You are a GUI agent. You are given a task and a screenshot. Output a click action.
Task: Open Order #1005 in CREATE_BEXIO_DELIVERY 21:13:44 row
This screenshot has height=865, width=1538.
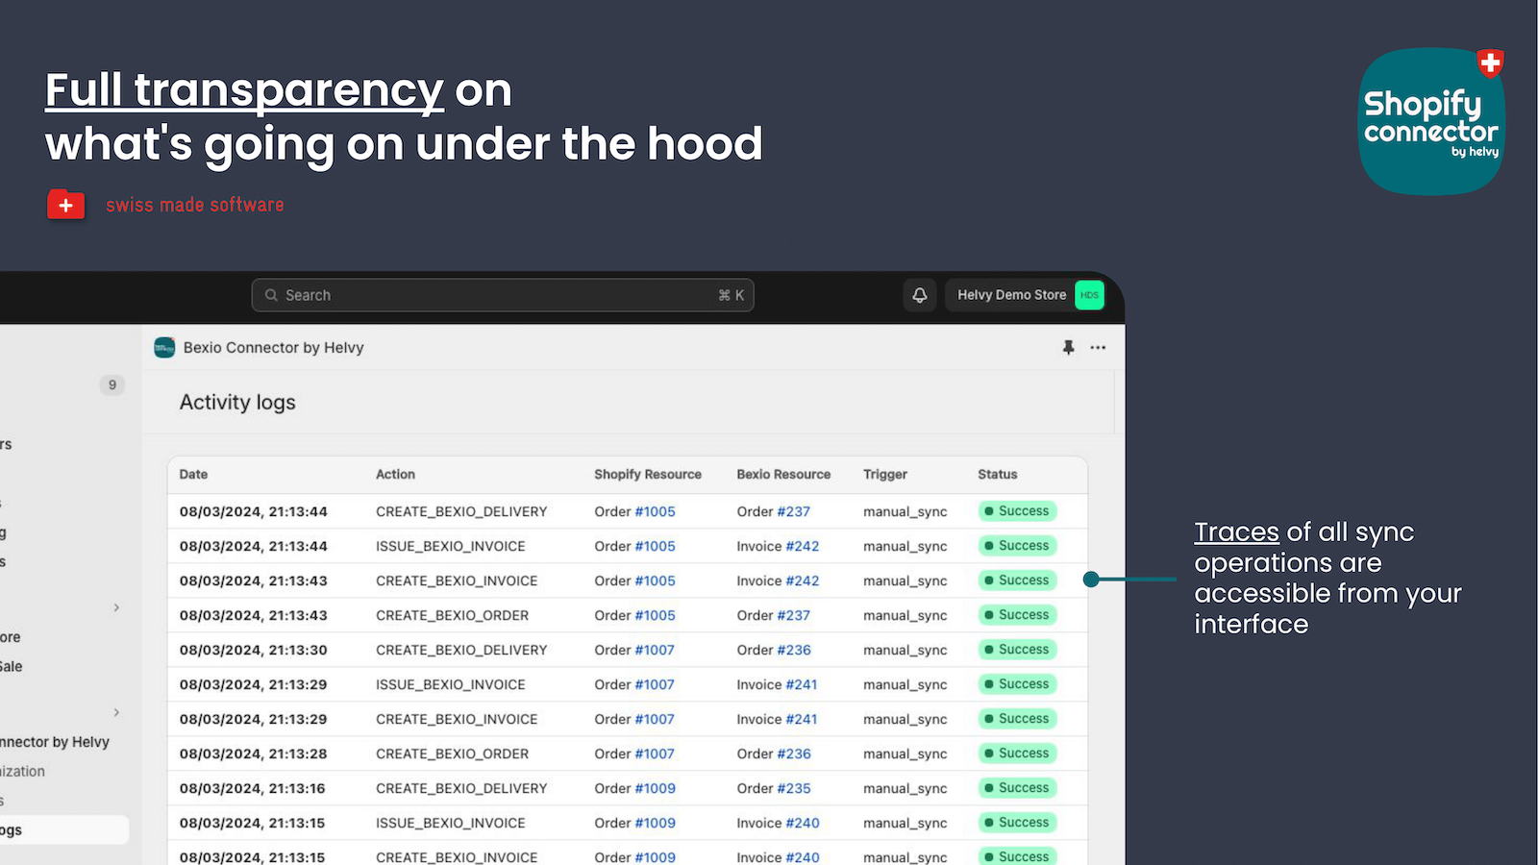pyautogui.click(x=655, y=511)
